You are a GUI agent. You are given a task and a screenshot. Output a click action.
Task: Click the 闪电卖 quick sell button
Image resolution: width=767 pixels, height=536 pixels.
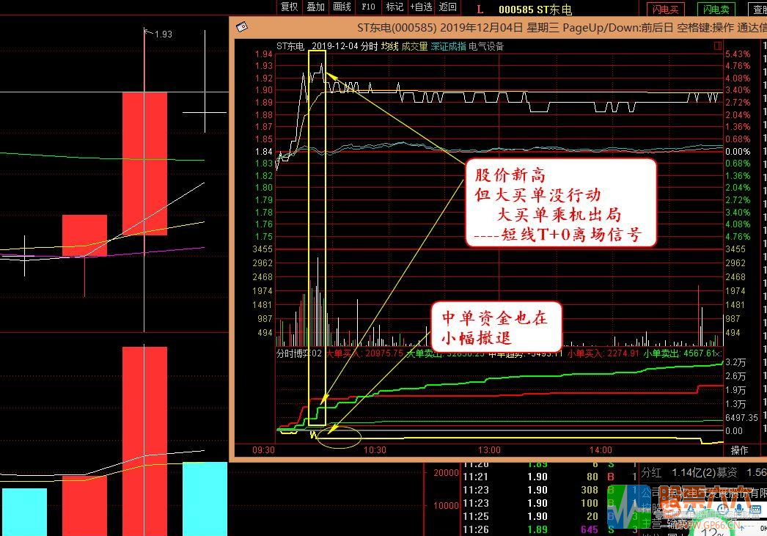coord(716,10)
